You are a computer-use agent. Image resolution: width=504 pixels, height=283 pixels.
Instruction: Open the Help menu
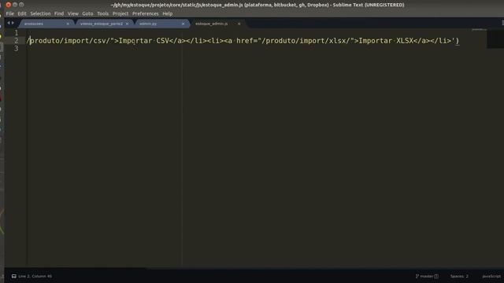click(x=168, y=14)
